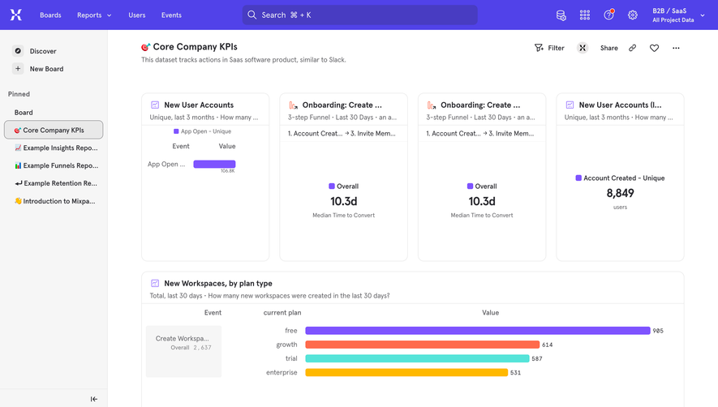Click the Example Retention Report arrow icon

click(19, 183)
